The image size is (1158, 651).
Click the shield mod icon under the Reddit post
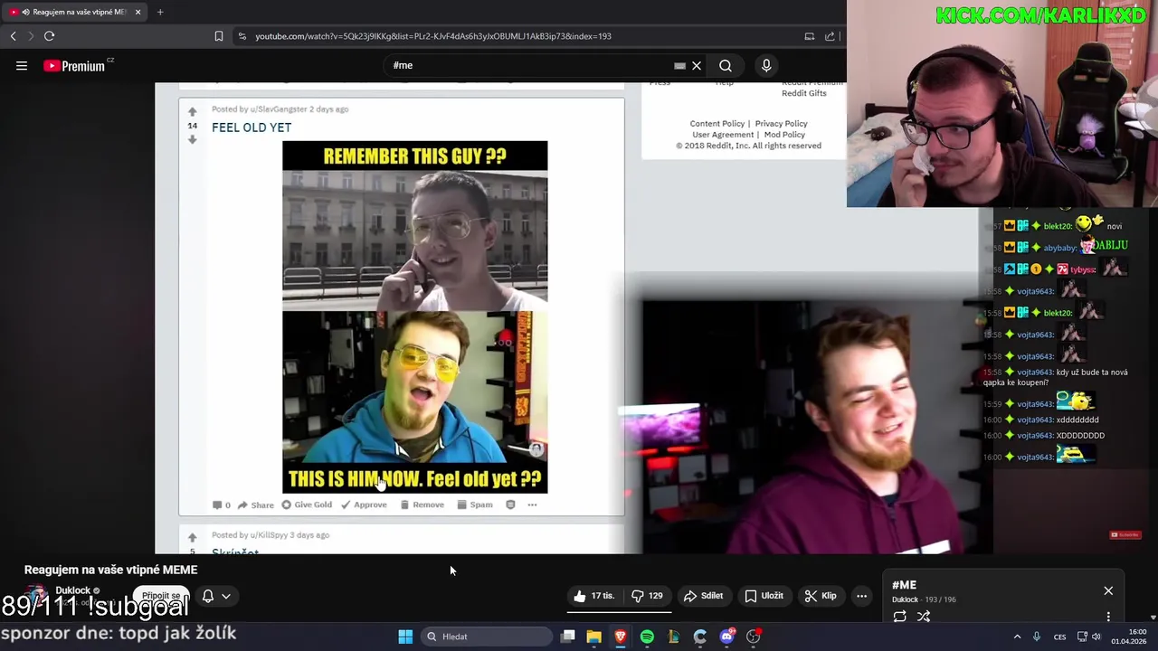pos(510,505)
